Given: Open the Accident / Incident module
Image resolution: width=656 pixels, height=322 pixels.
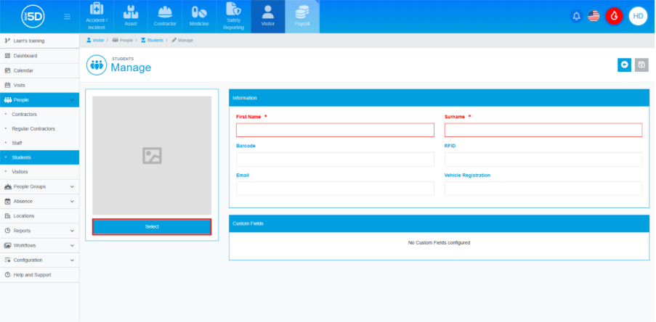Looking at the screenshot, I should tap(97, 17).
